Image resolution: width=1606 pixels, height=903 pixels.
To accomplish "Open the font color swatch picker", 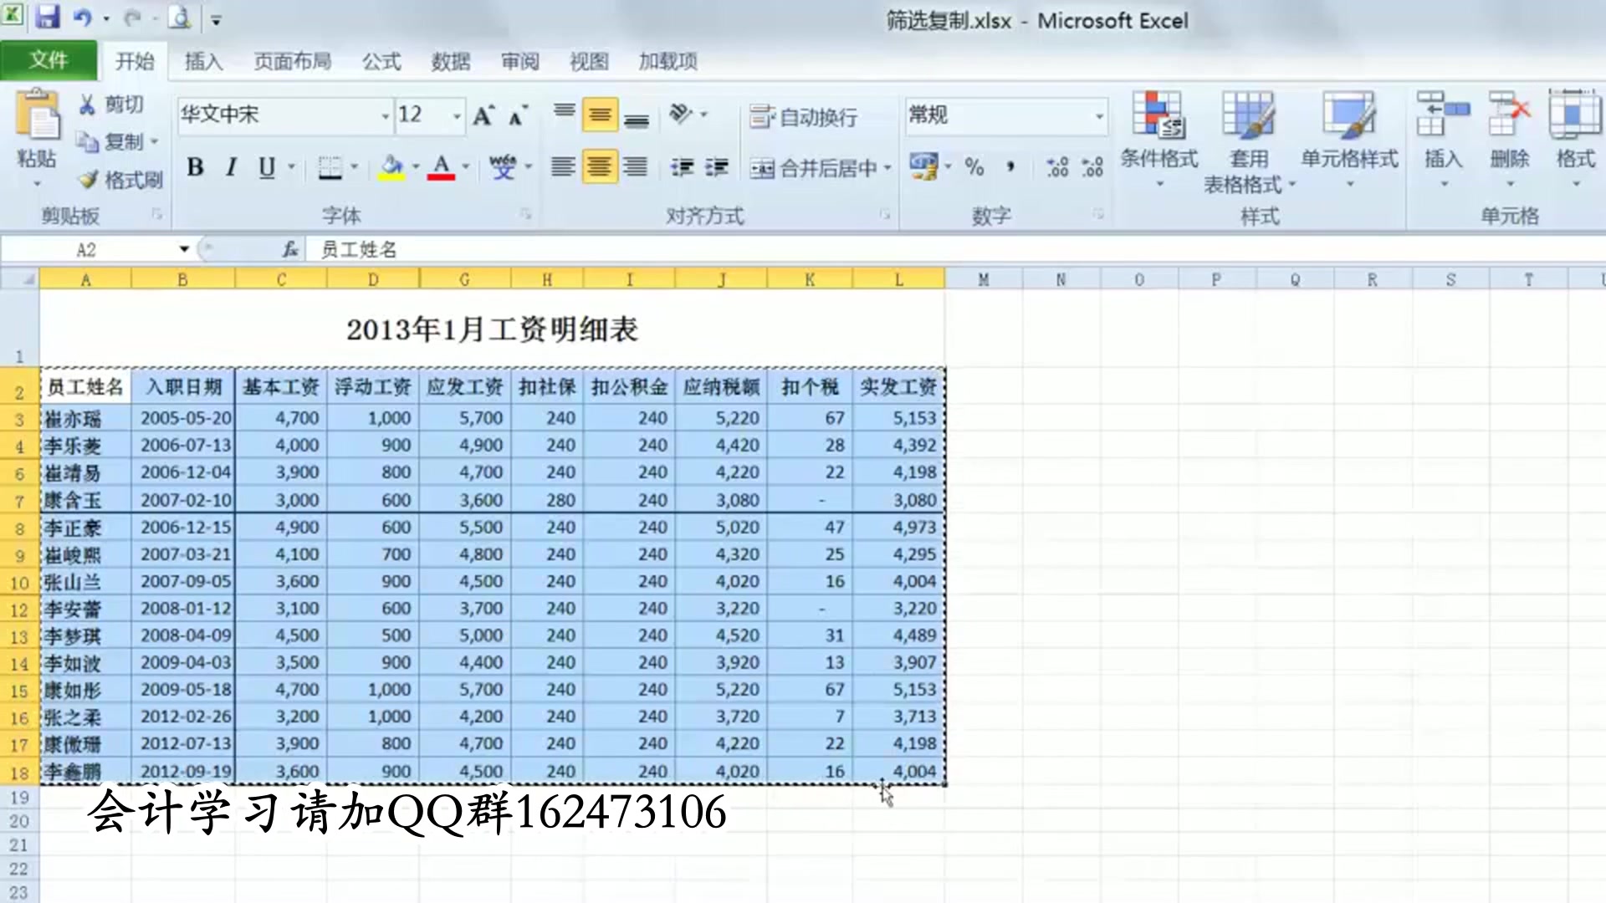I will coord(441,167).
